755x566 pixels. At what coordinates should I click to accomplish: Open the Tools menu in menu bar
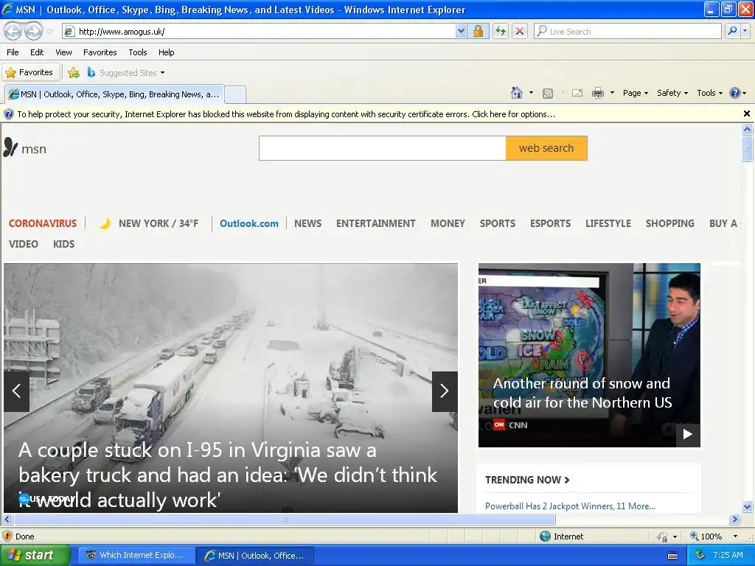[x=138, y=52]
